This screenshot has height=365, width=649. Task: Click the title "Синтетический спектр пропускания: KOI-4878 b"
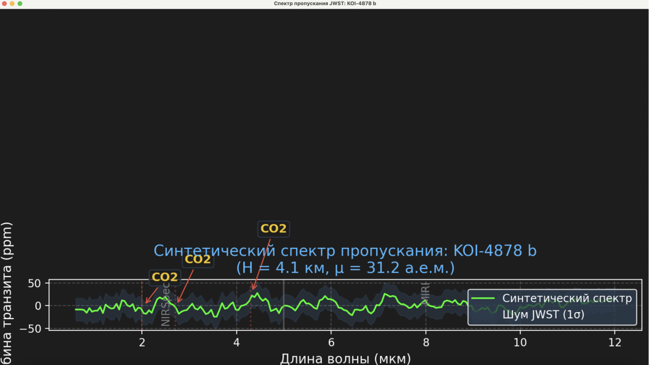345,250
